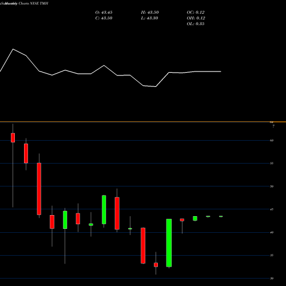Image resolution: width=286 pixels, height=286 pixels.
Task: Click the 60 price axis label
Action: coord(272,140)
